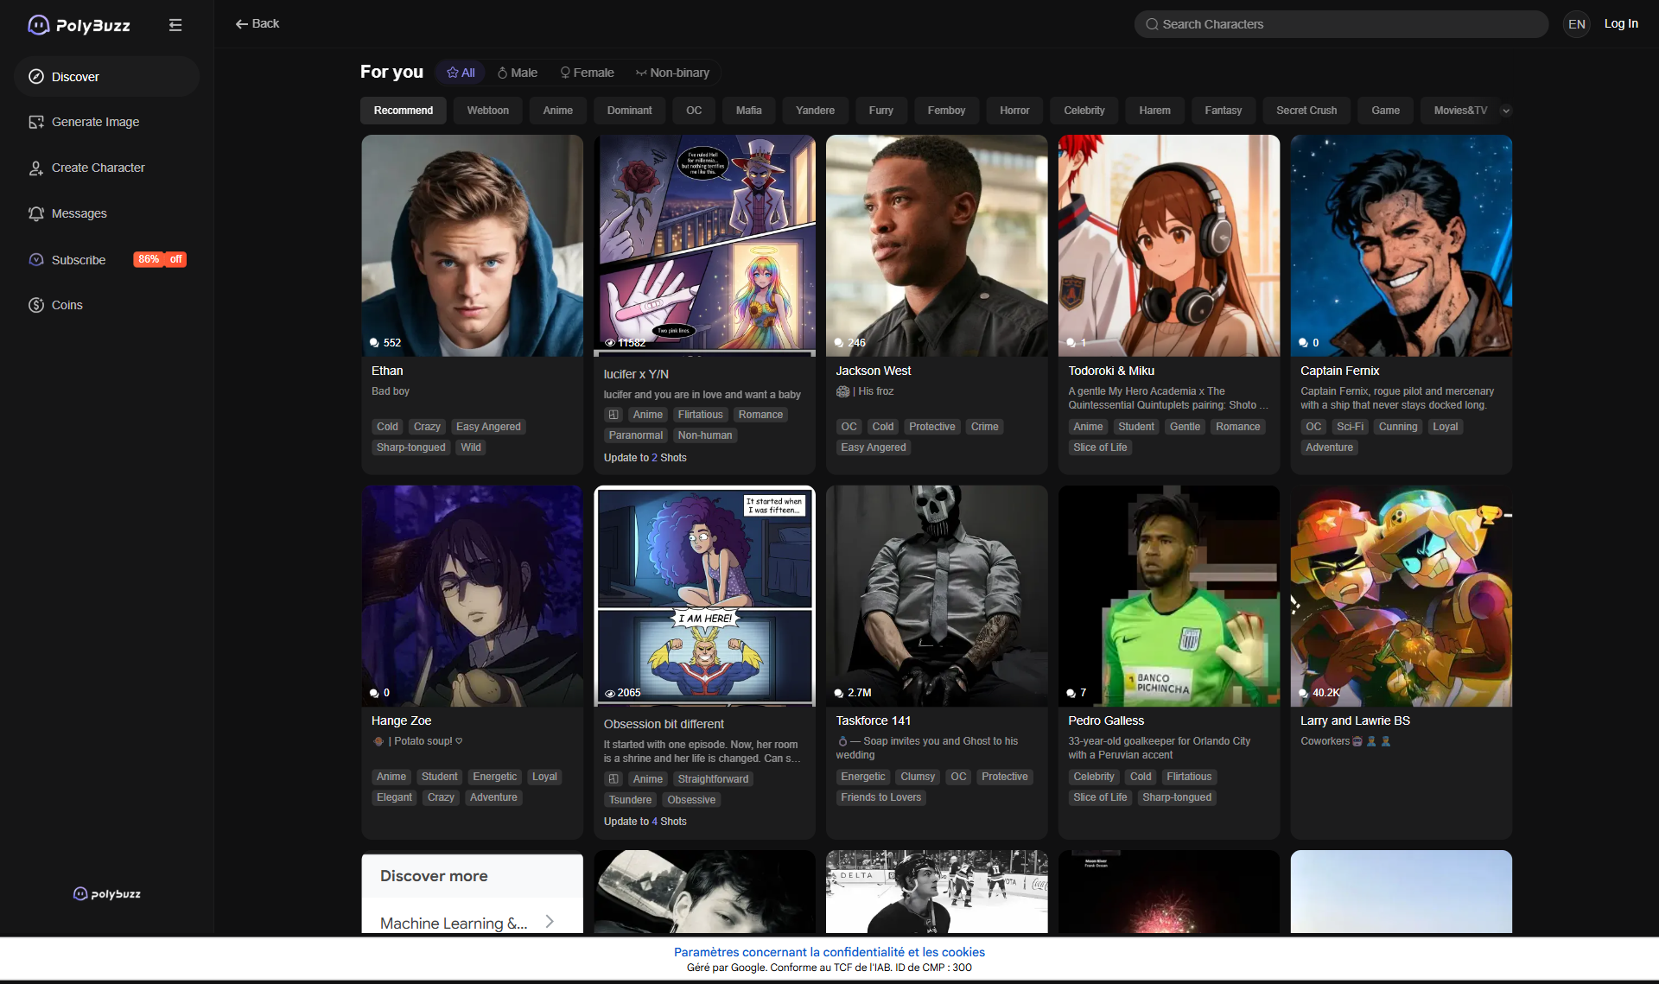Image resolution: width=1659 pixels, height=984 pixels.
Task: Click the Elegant tag on Hange Zoe
Action: tap(394, 797)
